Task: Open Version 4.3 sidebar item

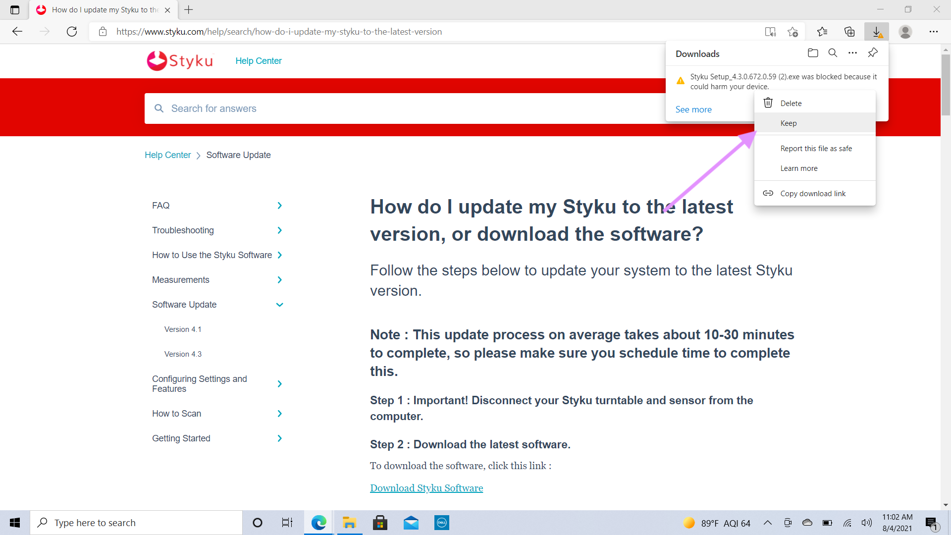Action: tap(183, 354)
